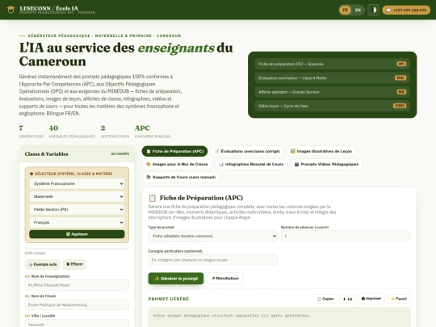This screenshot has width=436, height=327.
Task: Open the Type de prompt dropdown
Action: (x=212, y=236)
